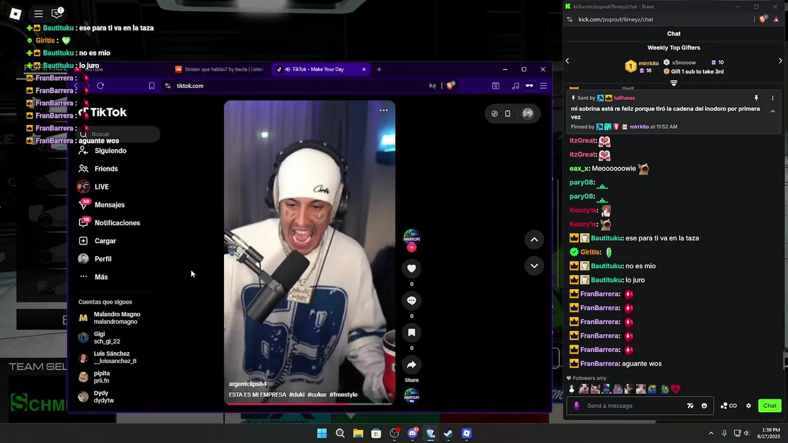Click the translate icon in Kick message box
The width and height of the screenshot is (788, 443).
point(690,405)
